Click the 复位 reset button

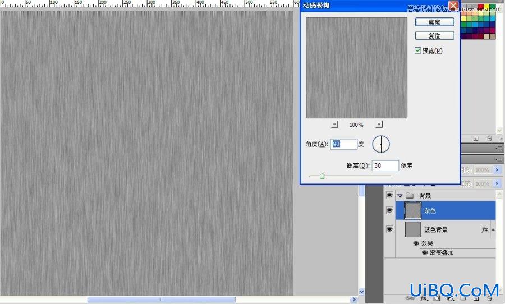(434, 35)
